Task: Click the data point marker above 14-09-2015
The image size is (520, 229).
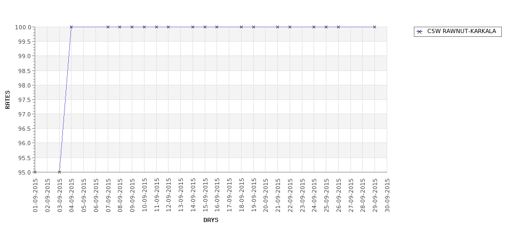Action: point(193,27)
